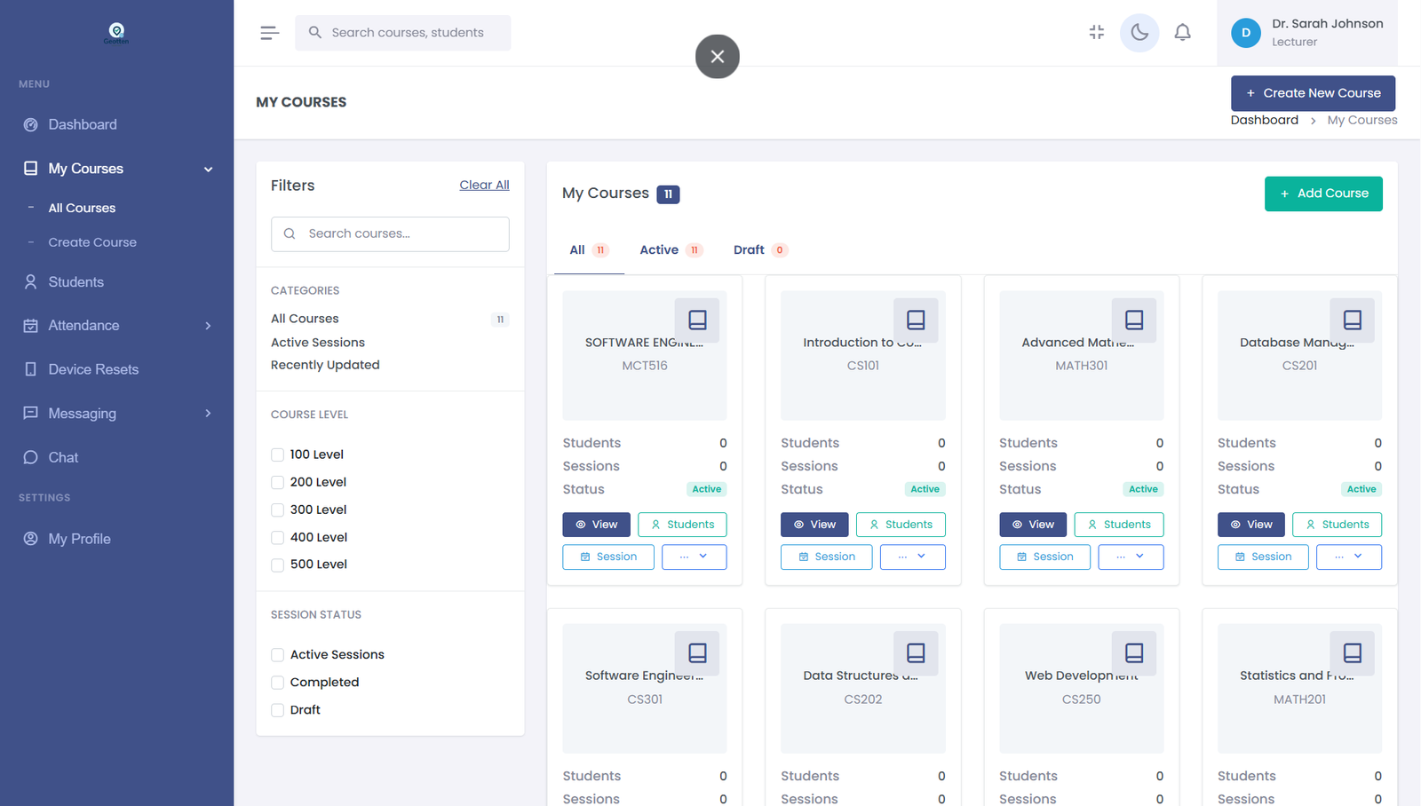This screenshot has width=1421, height=806.
Task: Click the fullscreen collapse icon
Action: 1097,33
